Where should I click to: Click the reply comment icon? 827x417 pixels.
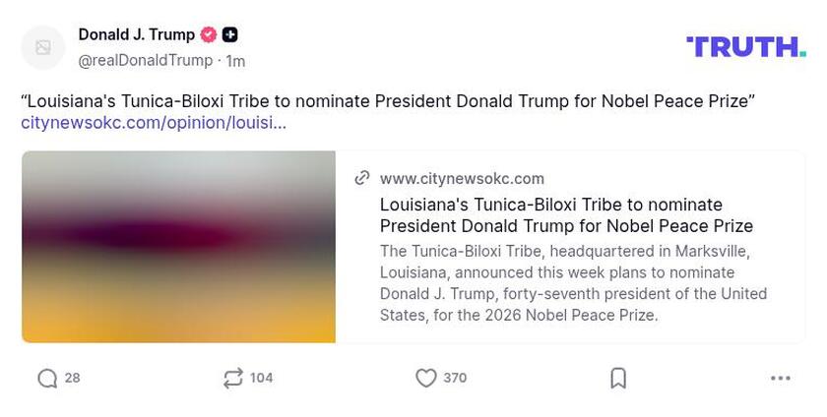(47, 379)
